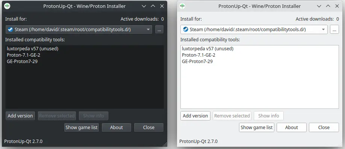The width and height of the screenshot is (345, 149).
Task: Select GE-Proton7-29 in the dark list
Action: (22, 62)
